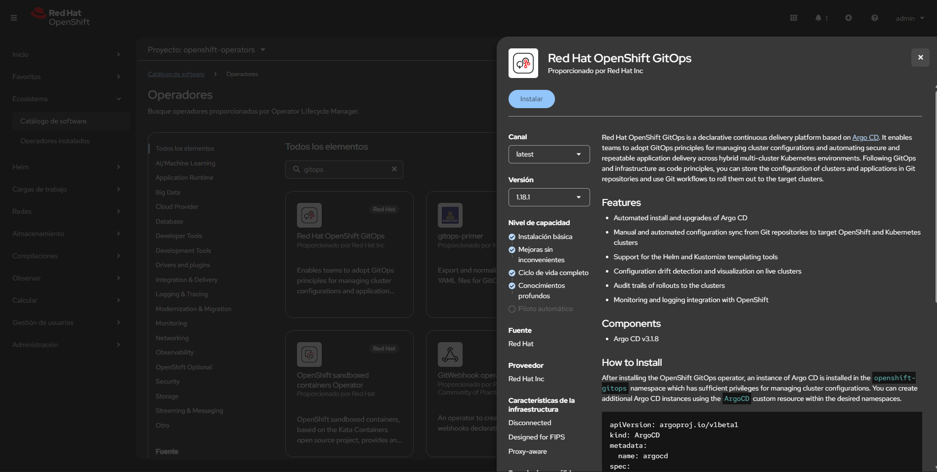Click the quick create plus icon

849,18
